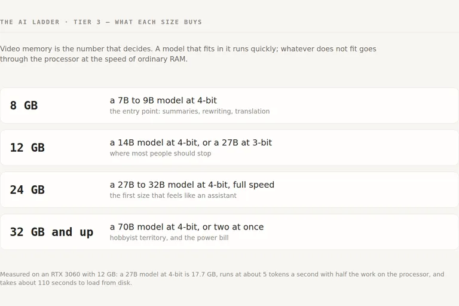Image resolution: width=459 pixels, height=306 pixels.
Task: Click 'the first size that feels like an assistant'
Action: (173, 195)
